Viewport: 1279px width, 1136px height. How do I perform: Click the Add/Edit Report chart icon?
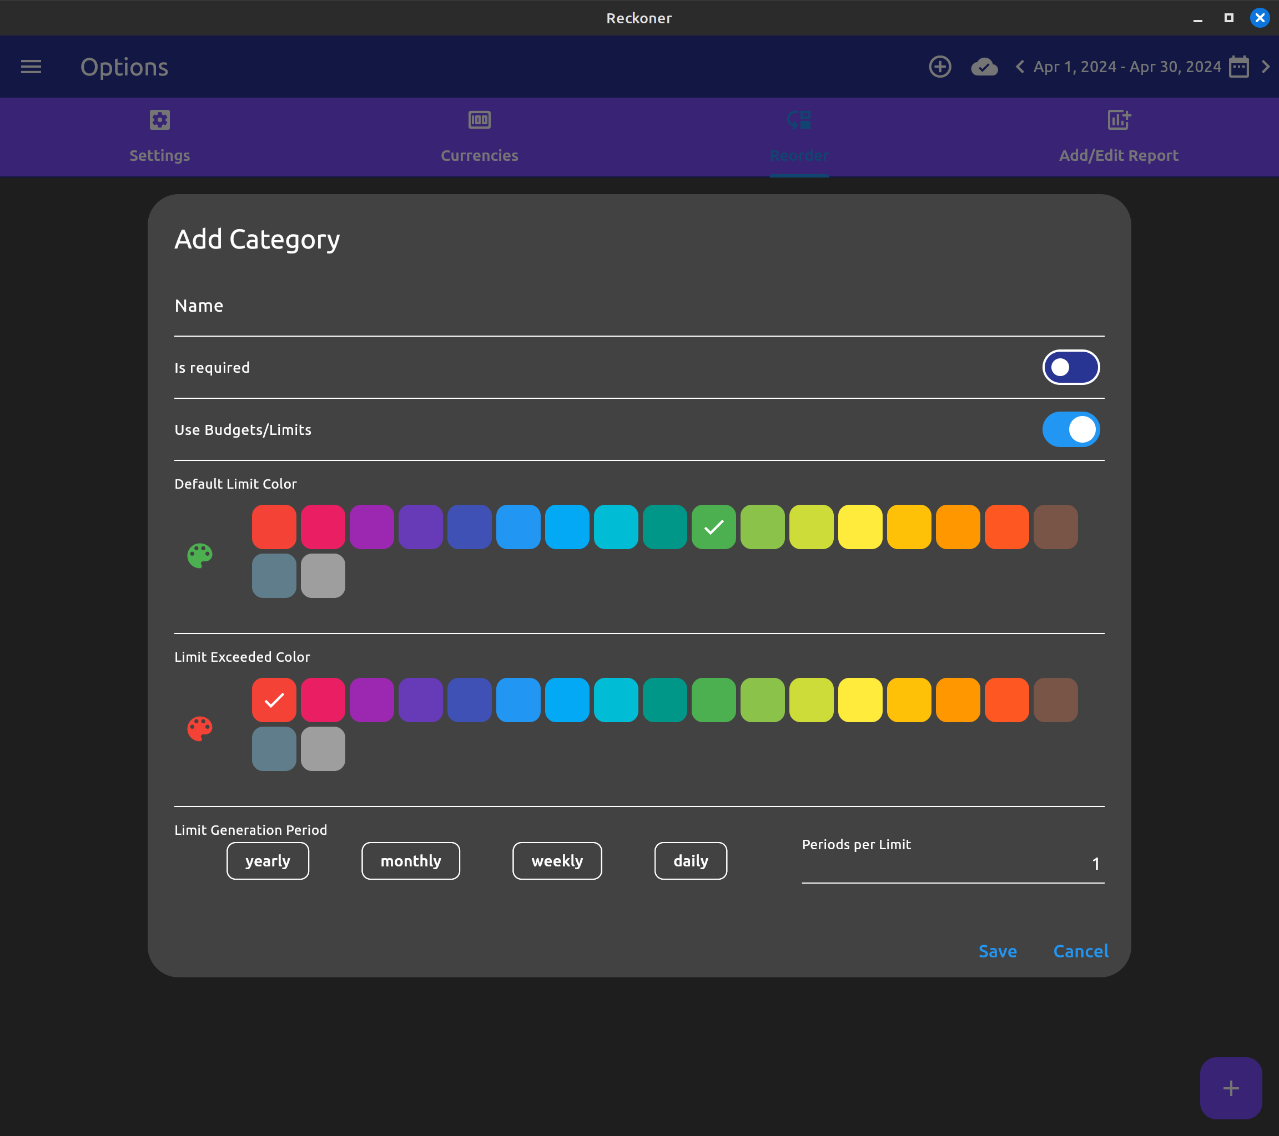point(1119,119)
